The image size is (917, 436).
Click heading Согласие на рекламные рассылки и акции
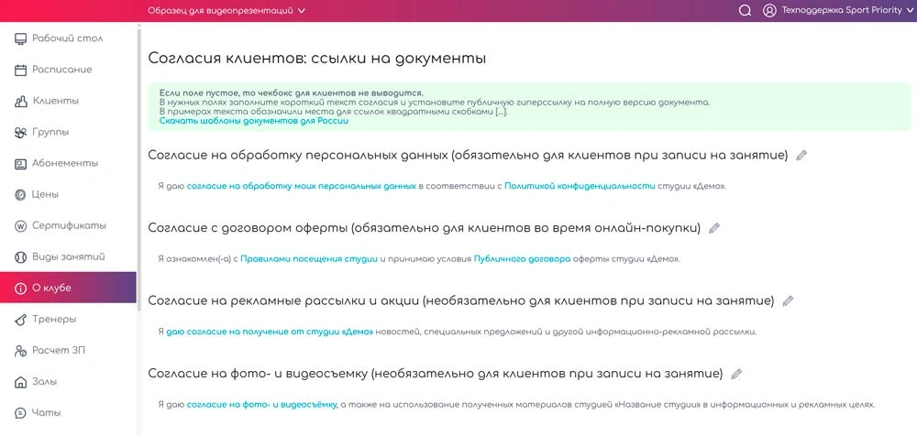tap(461, 301)
